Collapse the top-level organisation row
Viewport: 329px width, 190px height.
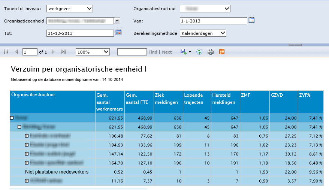point(12,118)
